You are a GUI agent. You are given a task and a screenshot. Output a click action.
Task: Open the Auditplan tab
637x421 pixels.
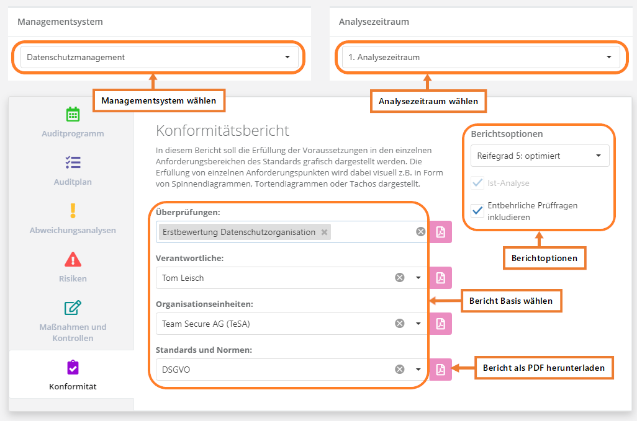pos(73,171)
